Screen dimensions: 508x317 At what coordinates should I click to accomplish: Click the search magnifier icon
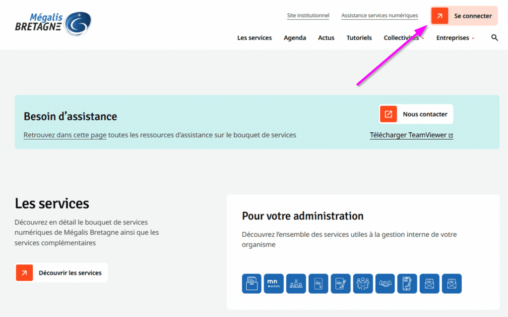pyautogui.click(x=495, y=38)
